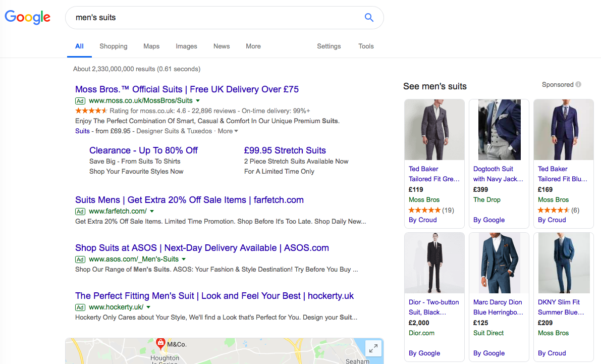The width and height of the screenshot is (601, 364).
Task: Click By Google under the Marc Darcy suit
Action: (488, 353)
